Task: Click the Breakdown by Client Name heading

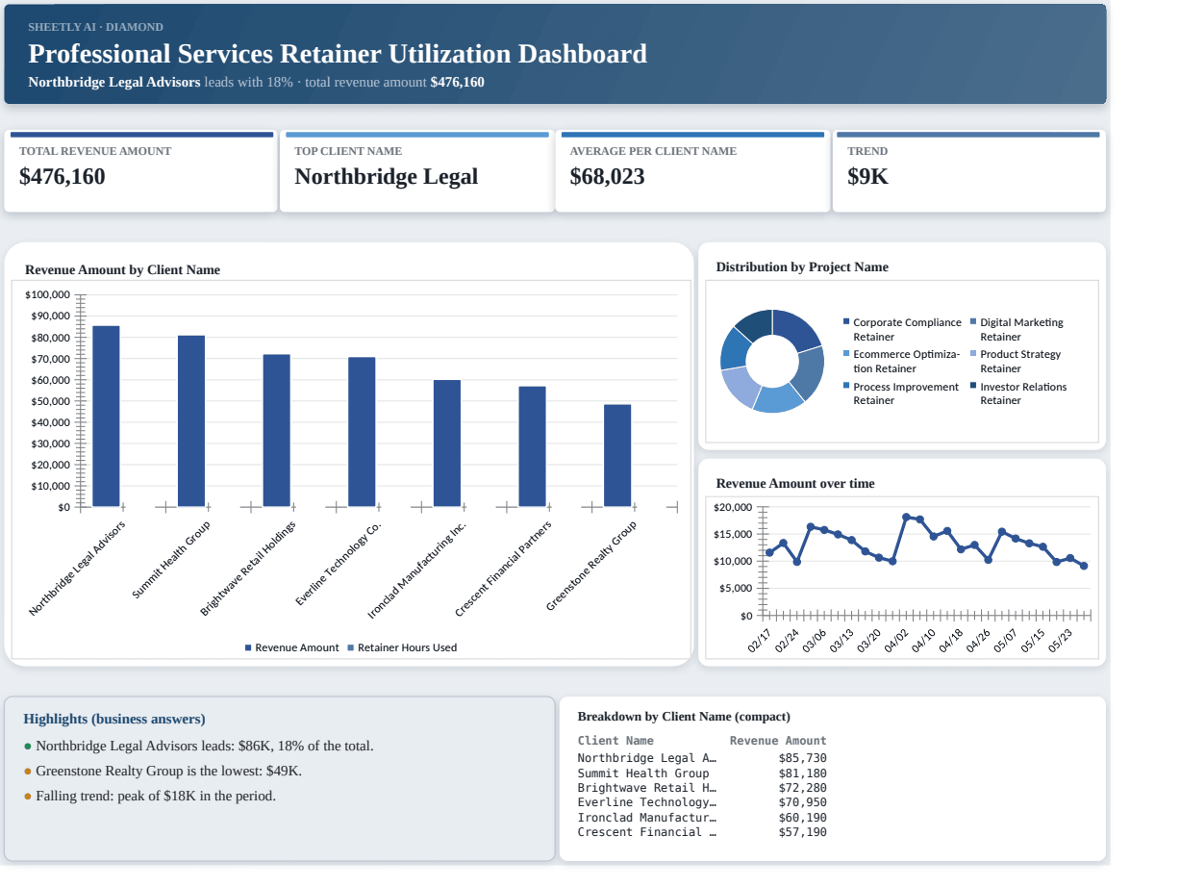Action: [684, 717]
